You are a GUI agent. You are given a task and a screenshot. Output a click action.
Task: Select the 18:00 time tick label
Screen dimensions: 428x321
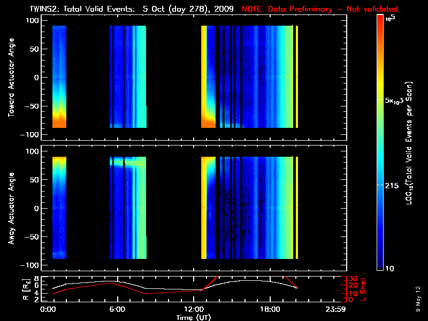(x=269, y=309)
